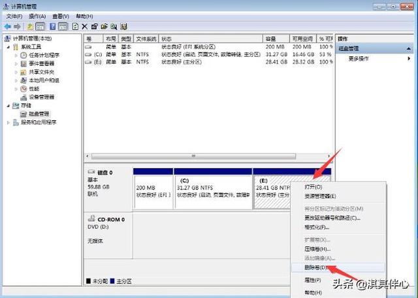Collapse the 存储 tree node

8,106
